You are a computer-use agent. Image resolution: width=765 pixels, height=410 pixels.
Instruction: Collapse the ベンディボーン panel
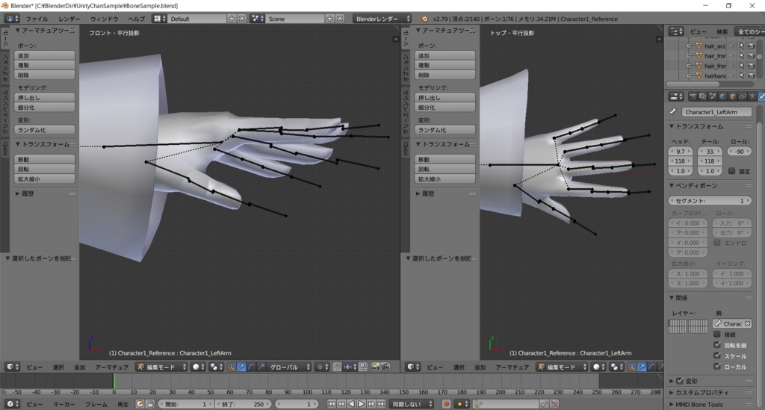pyautogui.click(x=696, y=185)
